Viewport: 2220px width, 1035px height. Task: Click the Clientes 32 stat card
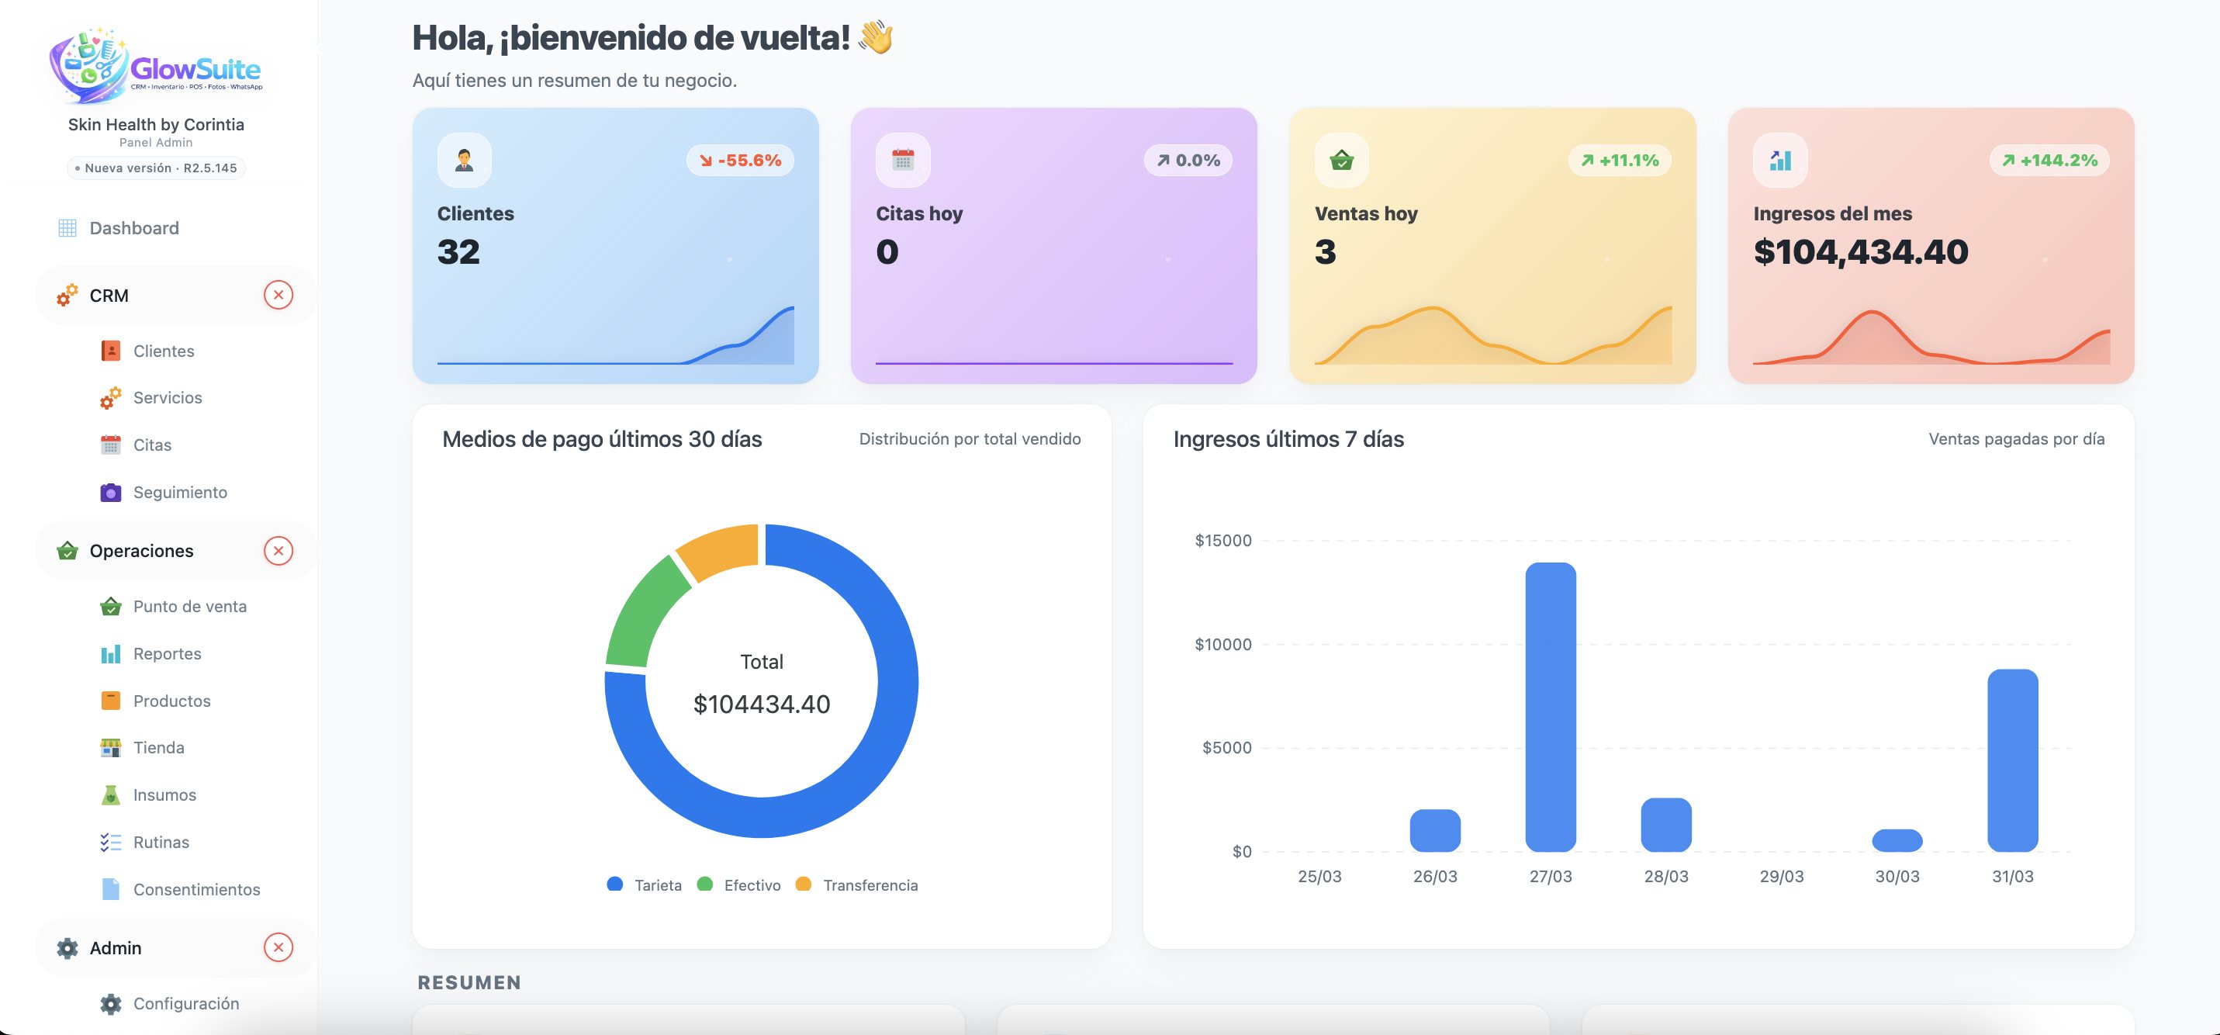click(615, 246)
